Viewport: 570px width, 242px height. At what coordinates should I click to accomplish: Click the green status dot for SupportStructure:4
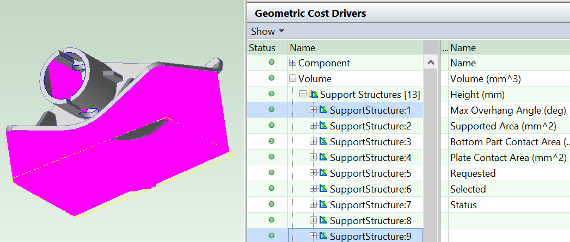(271, 158)
